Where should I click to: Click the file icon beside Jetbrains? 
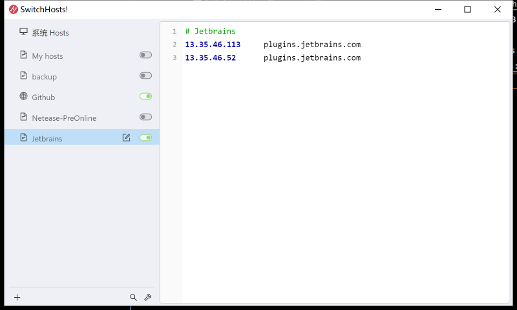[x=23, y=138]
